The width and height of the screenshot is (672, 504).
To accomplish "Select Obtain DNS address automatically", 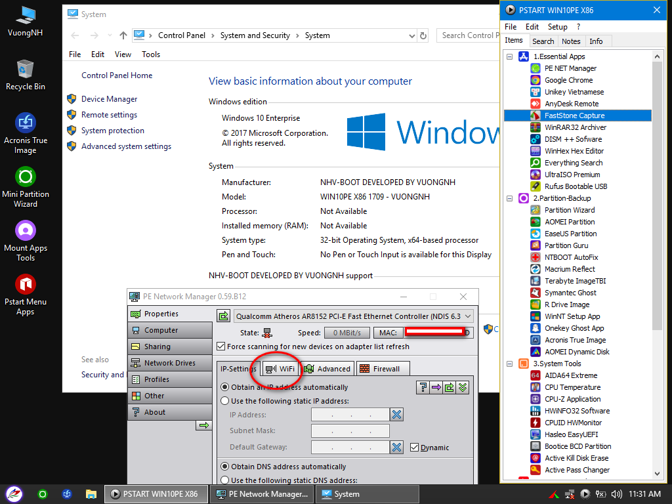I will point(224,467).
